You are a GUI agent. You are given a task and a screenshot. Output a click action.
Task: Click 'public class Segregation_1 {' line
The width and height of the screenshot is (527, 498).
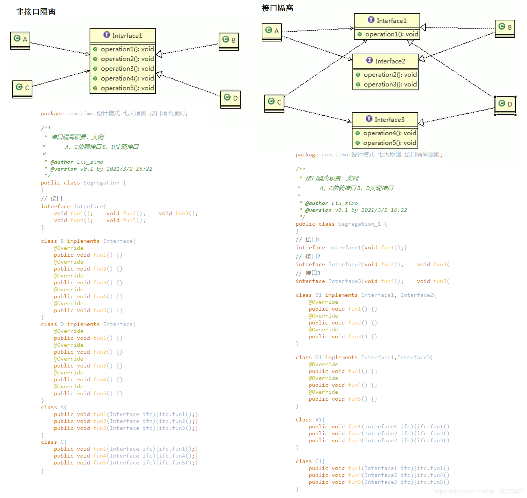pyautogui.click(x=341, y=224)
